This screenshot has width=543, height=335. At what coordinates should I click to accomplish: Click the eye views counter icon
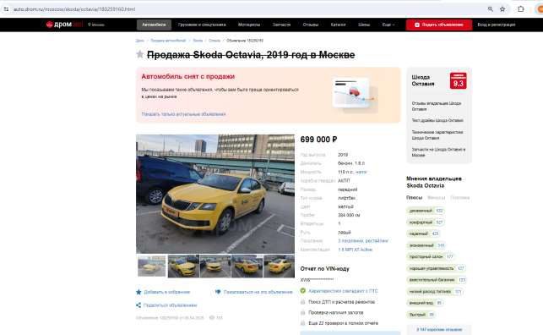[x=212, y=318]
